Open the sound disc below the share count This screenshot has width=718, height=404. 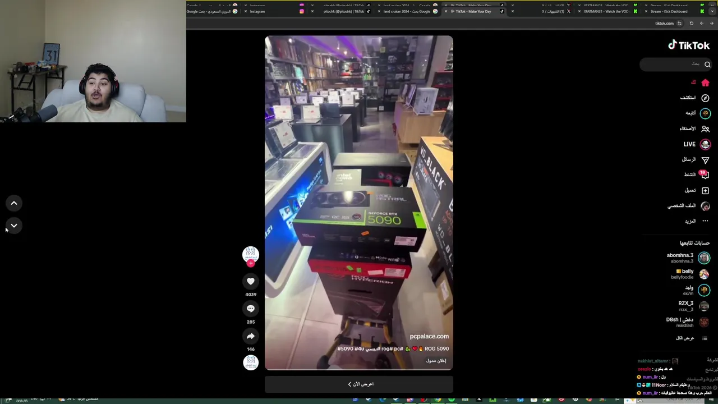(x=251, y=362)
